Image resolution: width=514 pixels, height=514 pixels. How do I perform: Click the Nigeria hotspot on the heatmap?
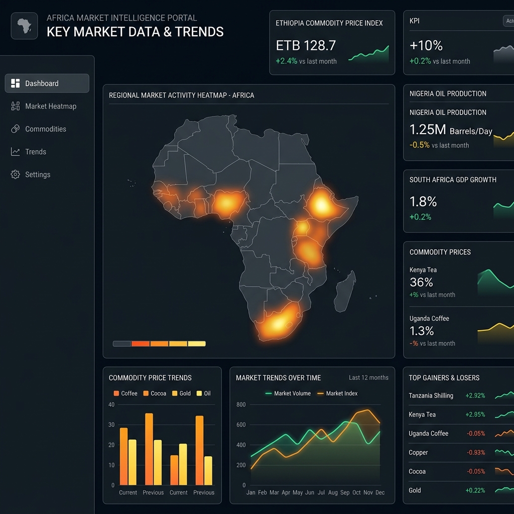226,203
